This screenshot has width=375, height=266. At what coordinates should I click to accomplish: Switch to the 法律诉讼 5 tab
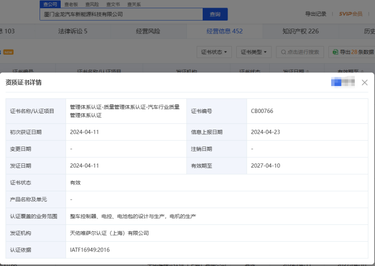point(73,31)
